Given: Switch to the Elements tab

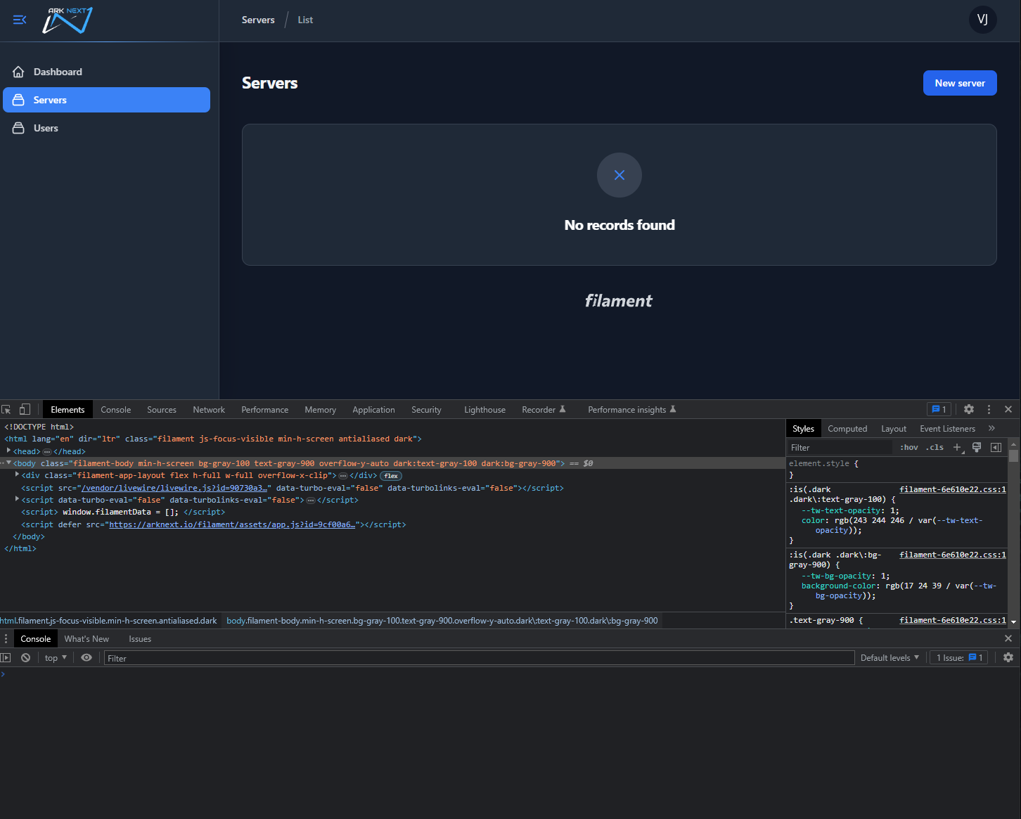Looking at the screenshot, I should pyautogui.click(x=68, y=410).
